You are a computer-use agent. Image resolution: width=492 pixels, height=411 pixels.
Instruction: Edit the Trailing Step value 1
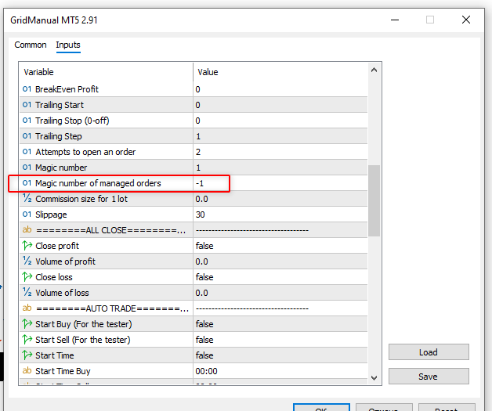[280, 136]
